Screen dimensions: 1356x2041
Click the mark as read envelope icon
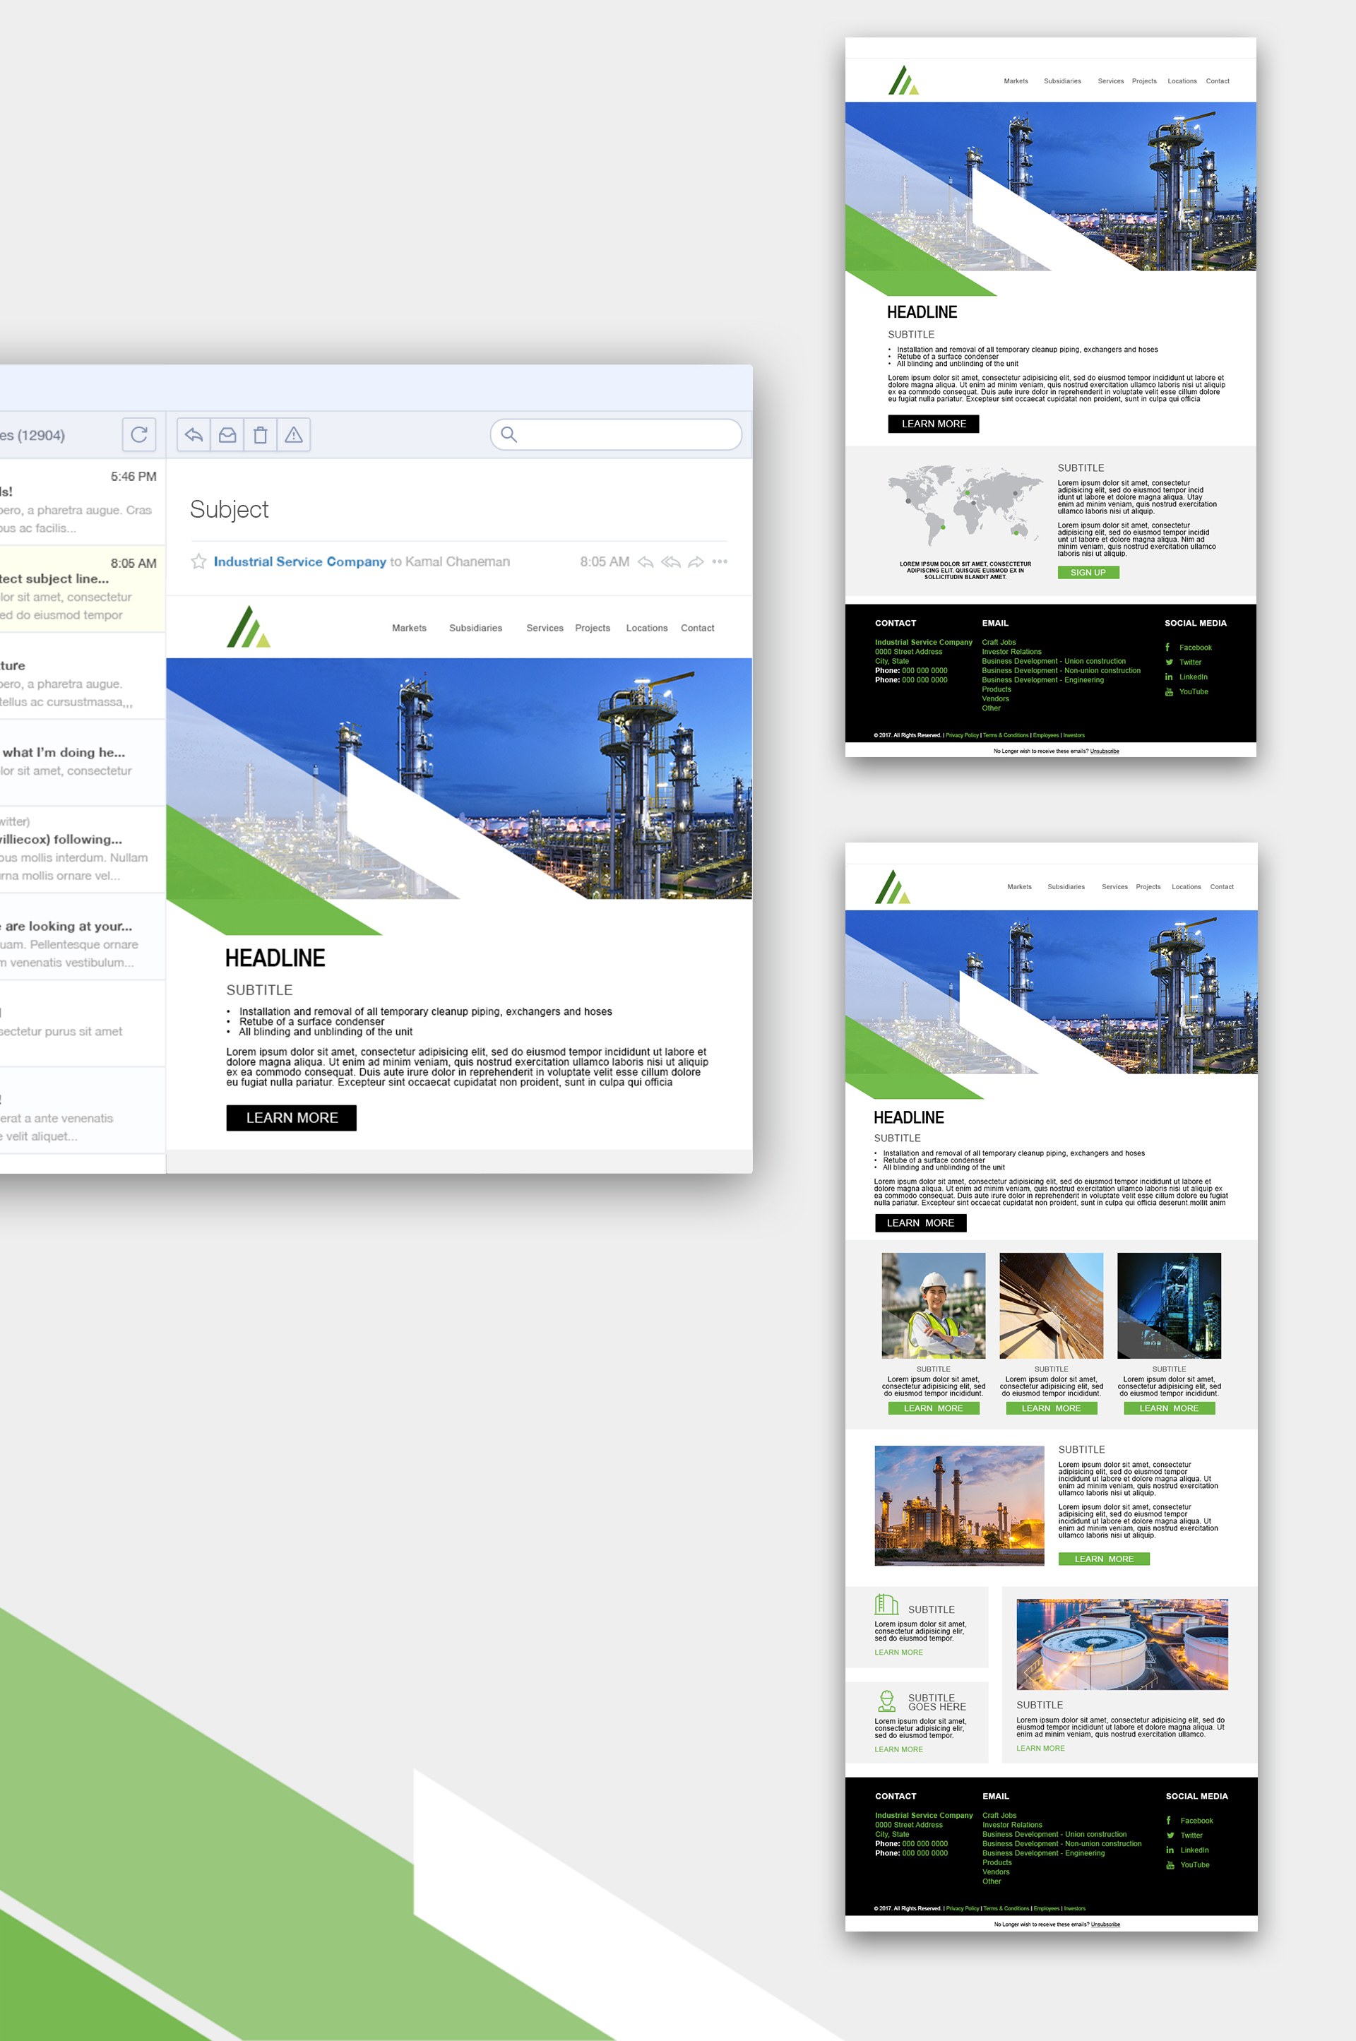[x=227, y=434]
